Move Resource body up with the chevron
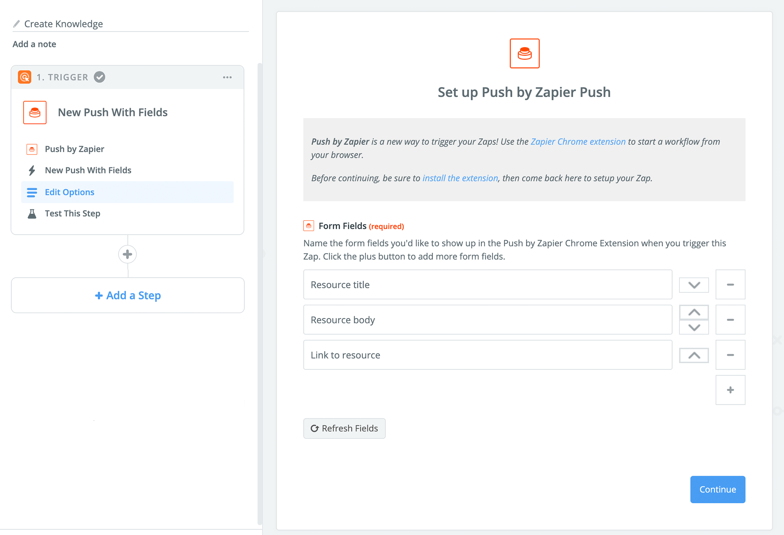This screenshot has width=784, height=535. point(694,312)
